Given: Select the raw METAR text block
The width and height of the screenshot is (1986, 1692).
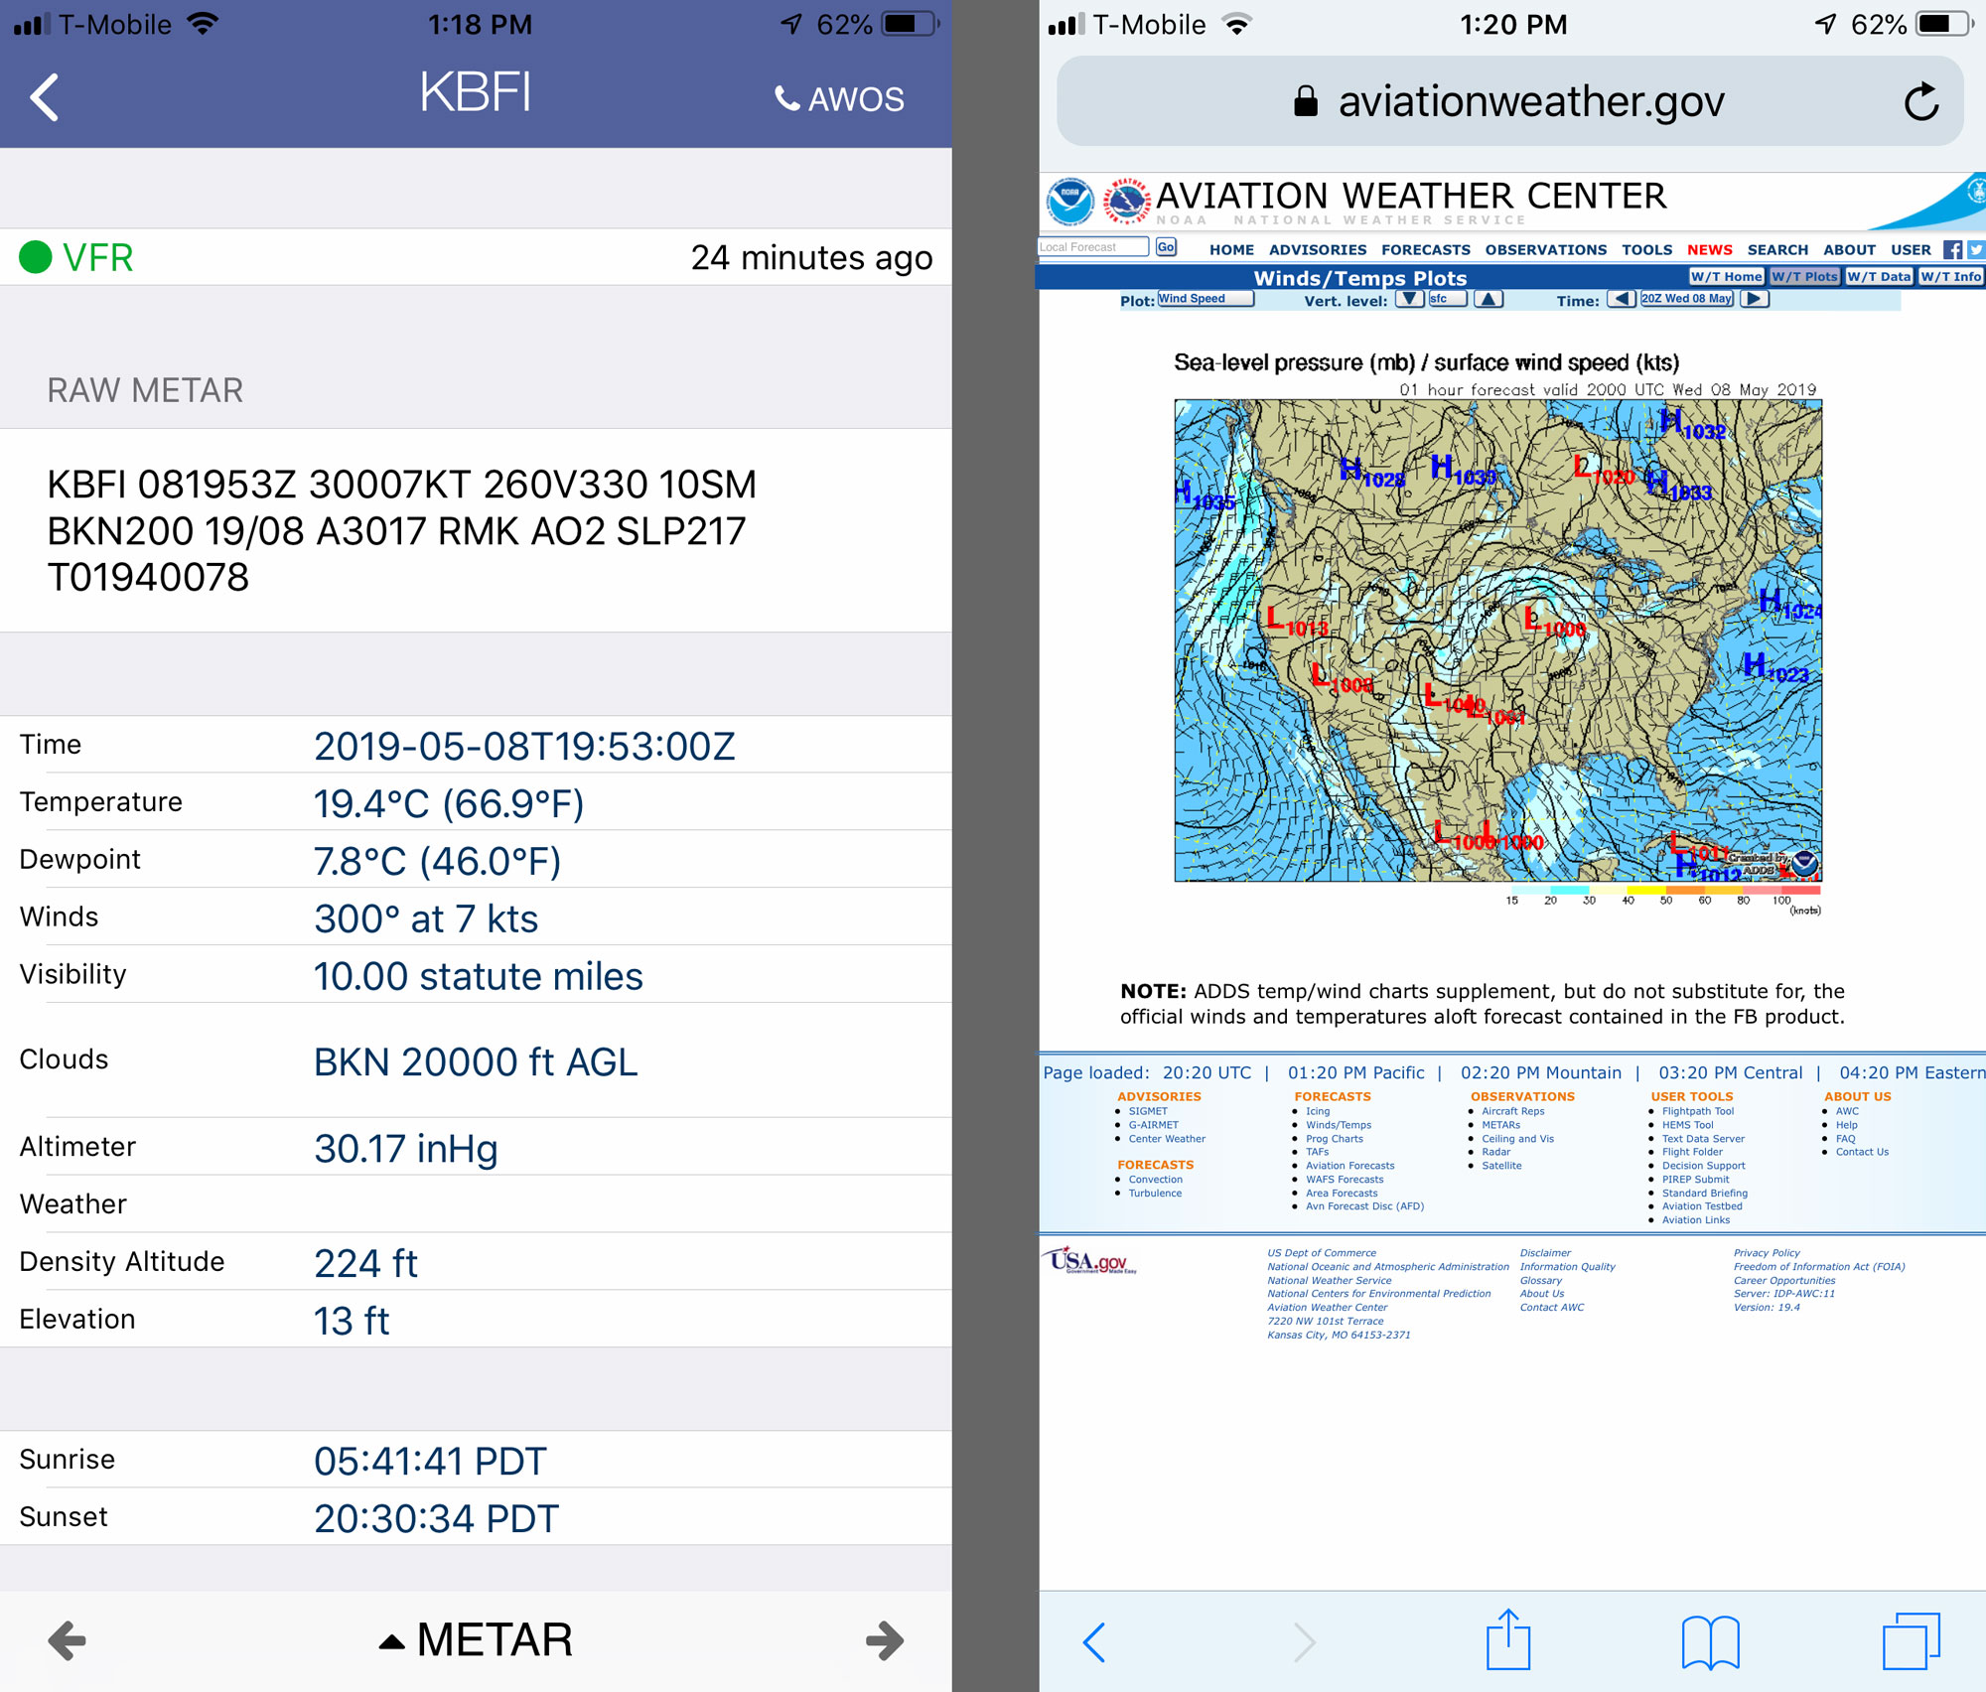Looking at the screenshot, I should pos(401,531).
